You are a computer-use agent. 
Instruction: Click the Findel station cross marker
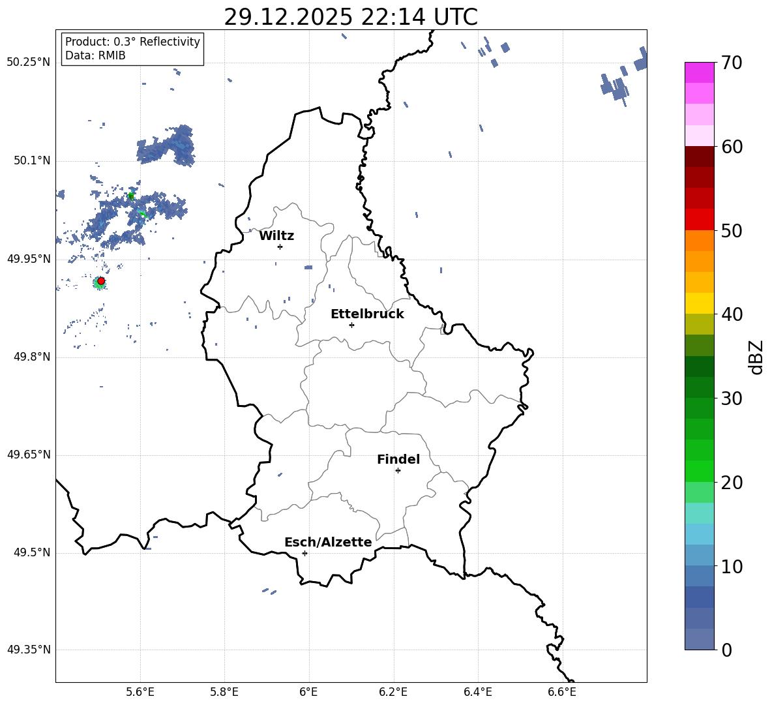pyautogui.click(x=398, y=471)
